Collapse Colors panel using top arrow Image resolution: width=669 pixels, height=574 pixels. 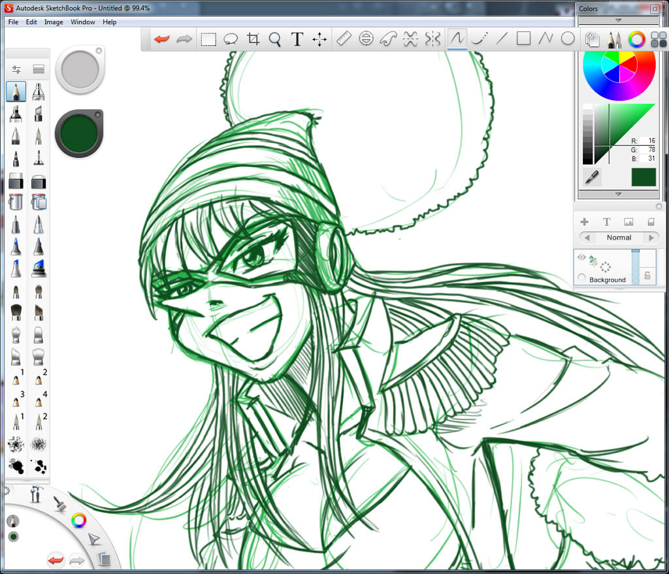pos(618,20)
